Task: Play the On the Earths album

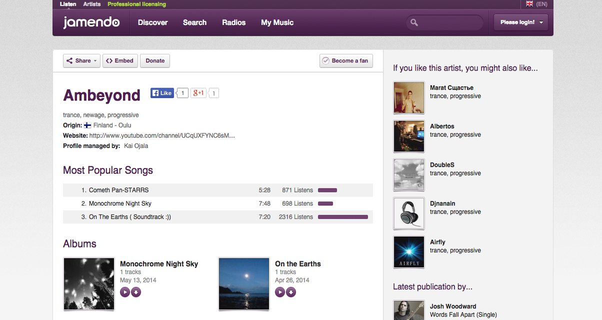Action: click(280, 292)
